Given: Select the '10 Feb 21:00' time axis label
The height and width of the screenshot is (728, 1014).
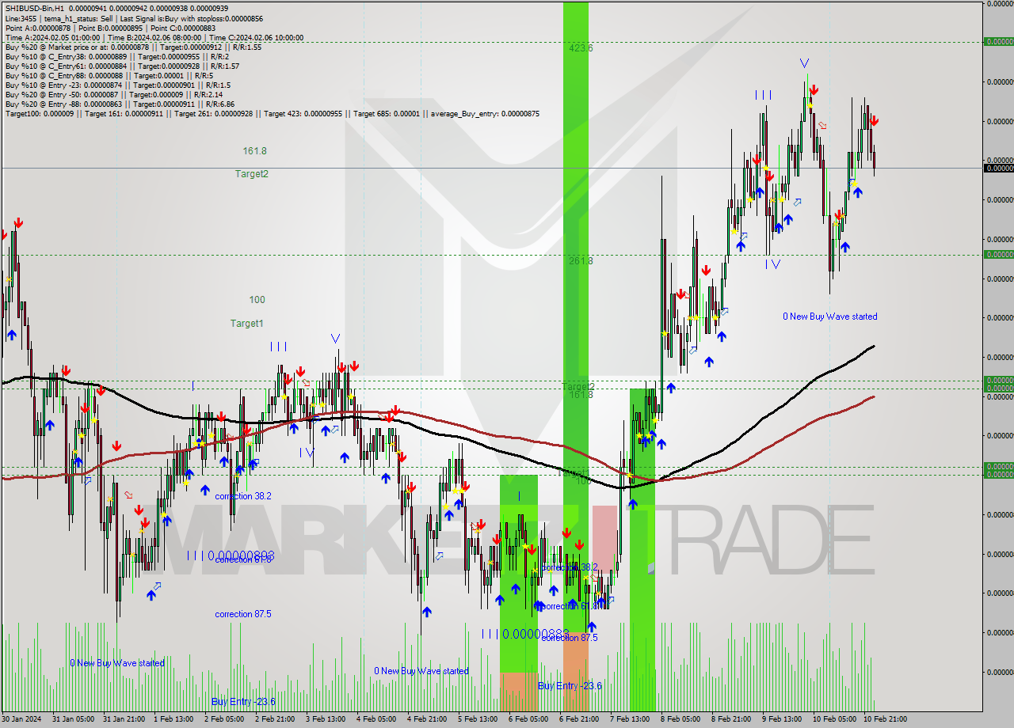Looking at the screenshot, I should point(885,719).
